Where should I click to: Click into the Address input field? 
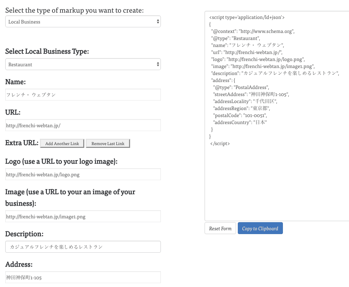83,277
